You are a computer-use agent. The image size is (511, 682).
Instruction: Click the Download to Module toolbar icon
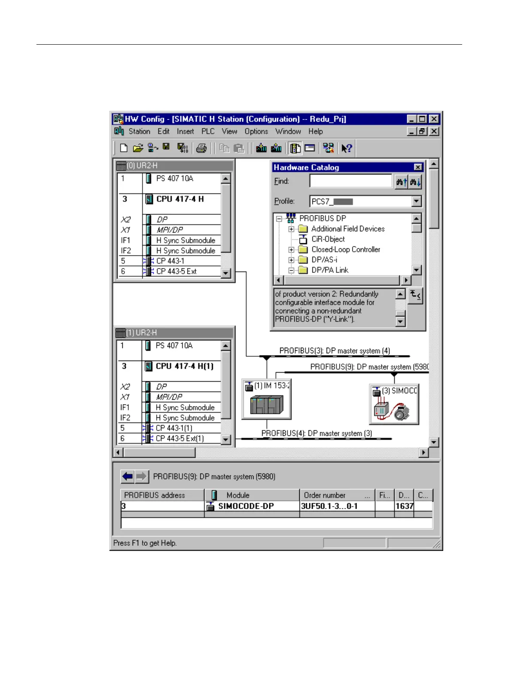(x=261, y=148)
